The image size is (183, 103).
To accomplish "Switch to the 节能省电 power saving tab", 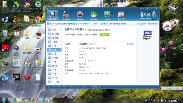I will [94, 16].
